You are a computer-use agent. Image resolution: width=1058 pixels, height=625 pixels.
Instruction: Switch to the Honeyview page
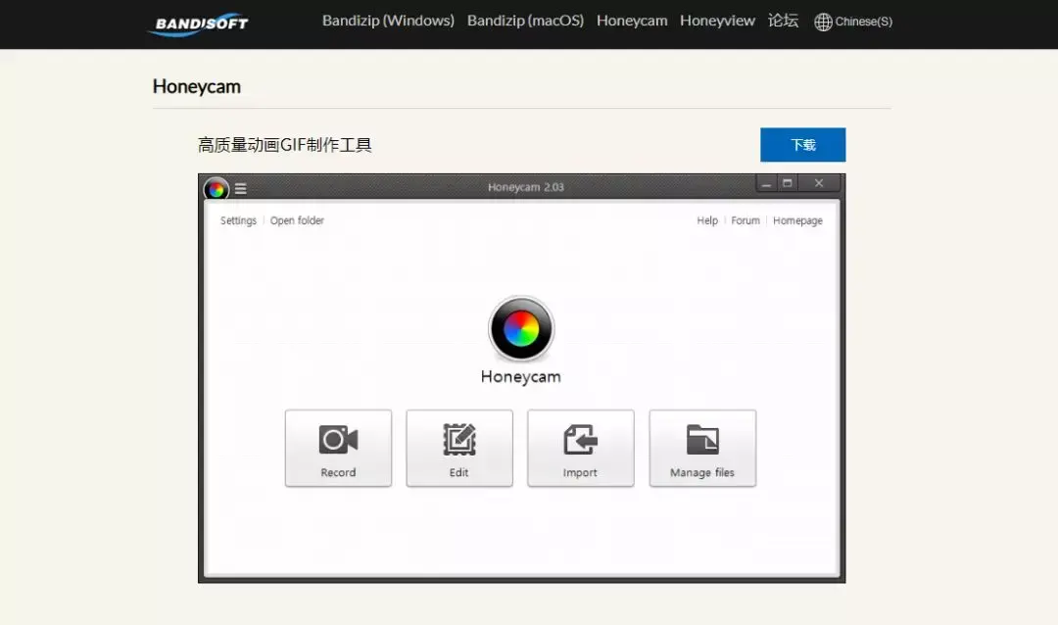(x=717, y=20)
